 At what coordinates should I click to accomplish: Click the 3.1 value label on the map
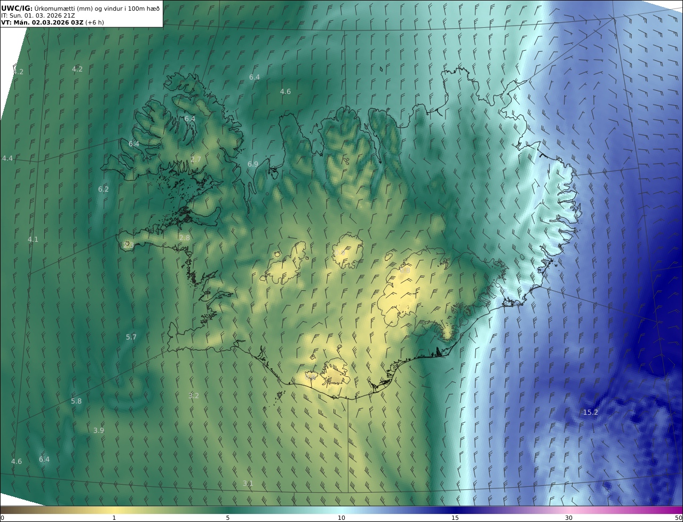[x=248, y=484]
